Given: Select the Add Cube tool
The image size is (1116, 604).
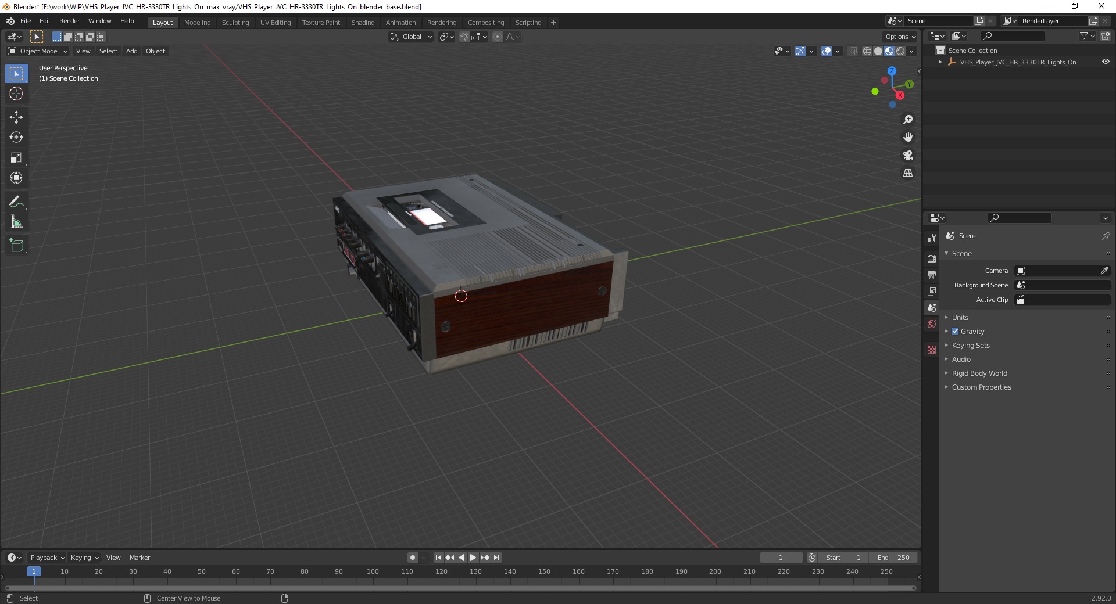Looking at the screenshot, I should (x=16, y=246).
